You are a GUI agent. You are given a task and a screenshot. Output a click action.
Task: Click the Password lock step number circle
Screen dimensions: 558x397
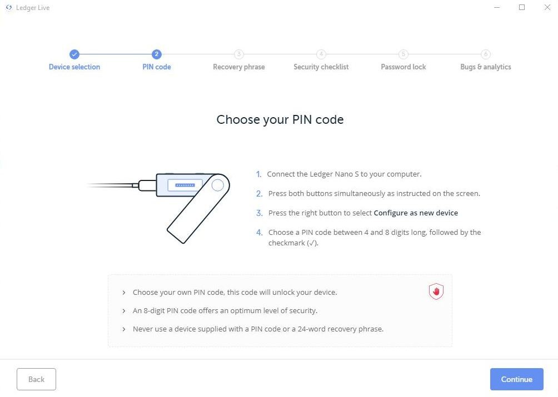[403, 54]
